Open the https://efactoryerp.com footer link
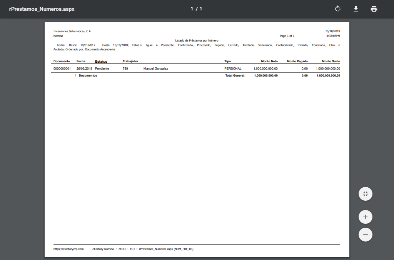Viewport: 394px width, 260px height. point(68,249)
